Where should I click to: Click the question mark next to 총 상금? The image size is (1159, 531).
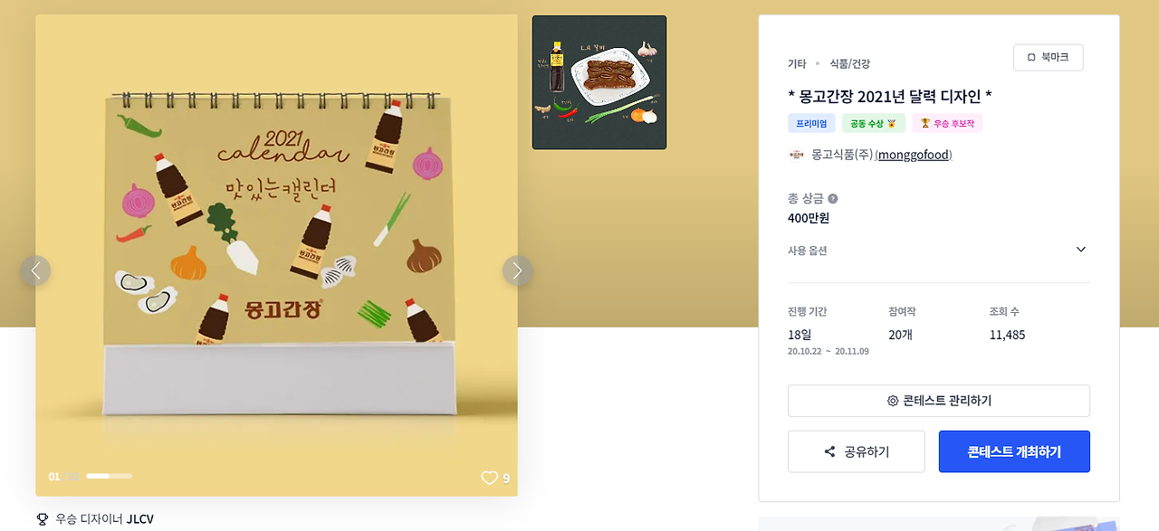click(x=832, y=198)
